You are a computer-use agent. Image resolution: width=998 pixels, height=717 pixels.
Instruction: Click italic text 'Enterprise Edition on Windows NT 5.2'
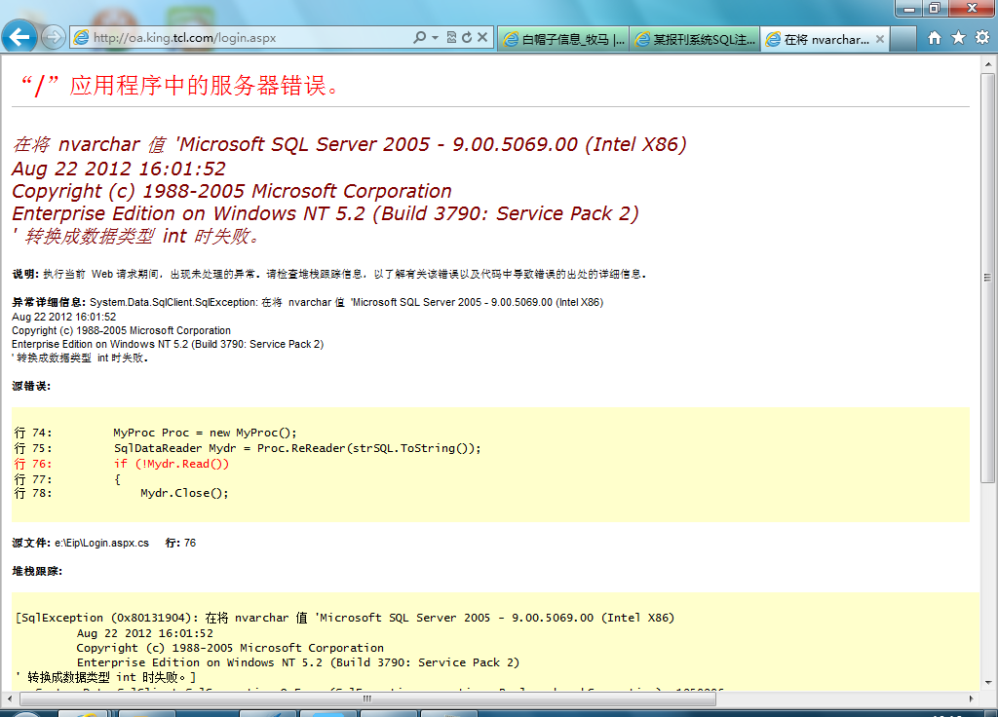point(188,213)
